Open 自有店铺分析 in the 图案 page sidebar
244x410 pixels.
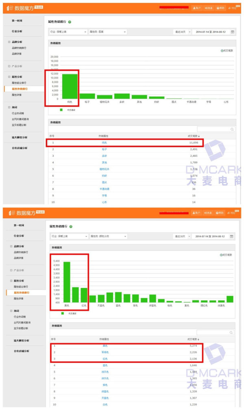tap(20, 148)
